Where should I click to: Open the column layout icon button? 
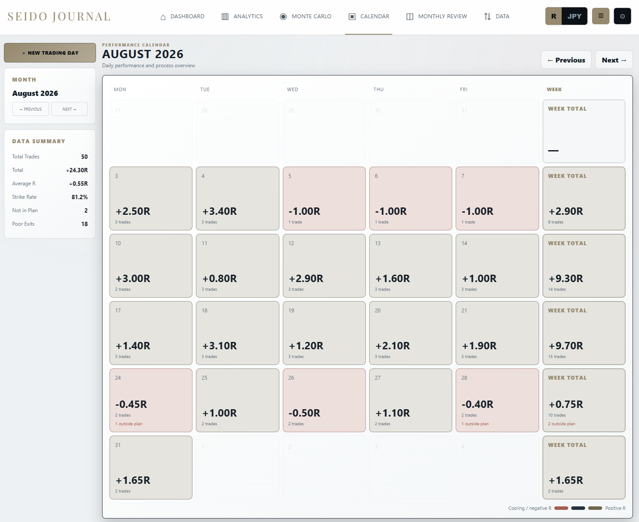click(x=601, y=16)
